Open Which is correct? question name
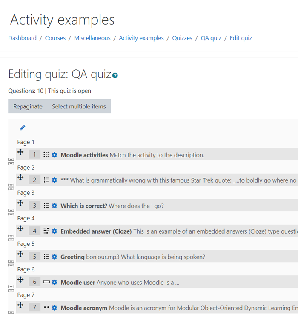Viewport: 298px width, 314px height. coord(84,206)
